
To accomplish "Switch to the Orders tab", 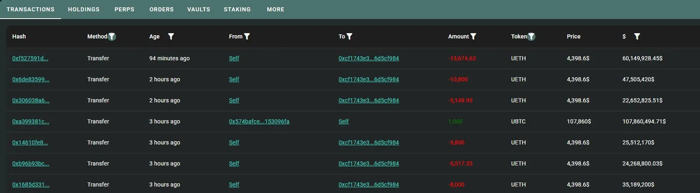I will 162,9.
